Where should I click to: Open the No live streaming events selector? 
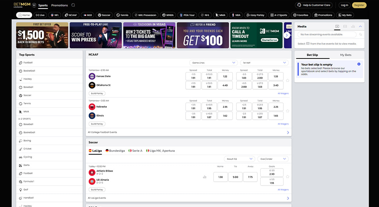point(327,35)
